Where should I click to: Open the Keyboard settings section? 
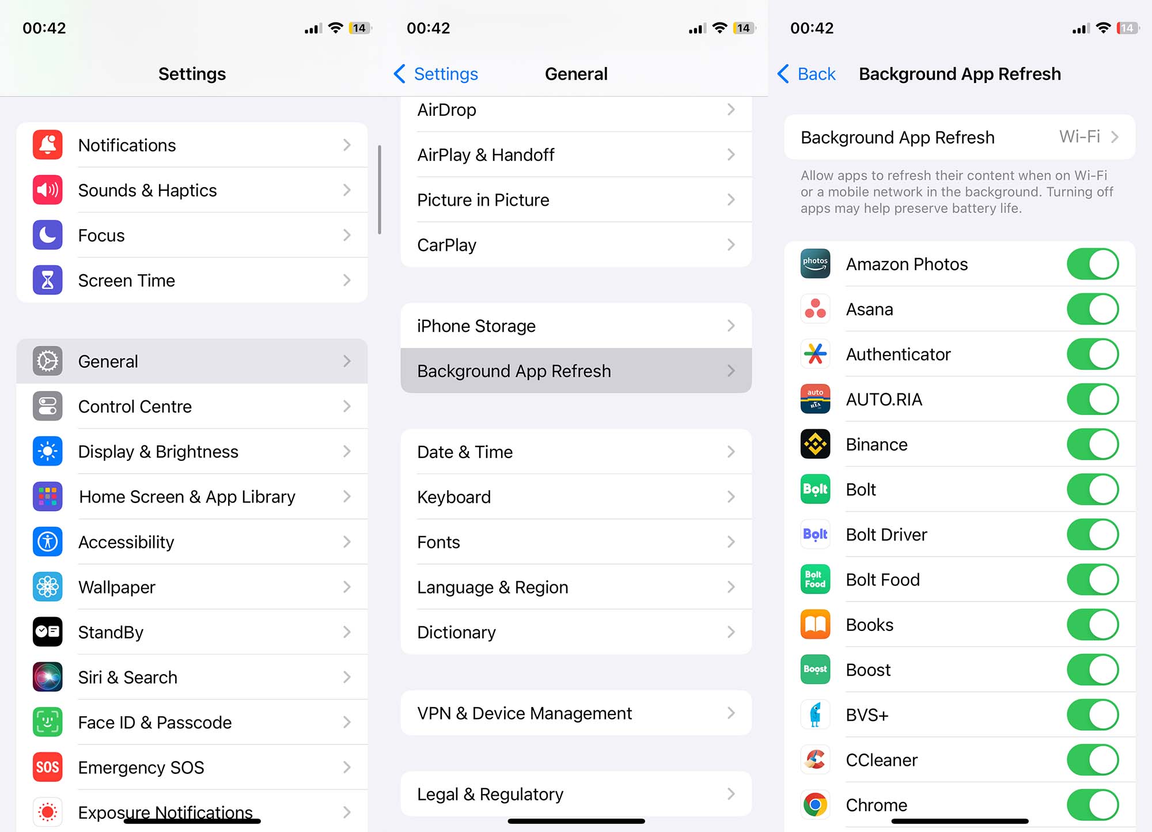coord(576,497)
